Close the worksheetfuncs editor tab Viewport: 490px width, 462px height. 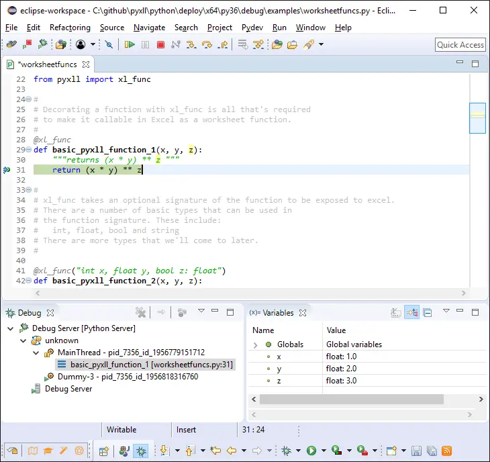86,64
